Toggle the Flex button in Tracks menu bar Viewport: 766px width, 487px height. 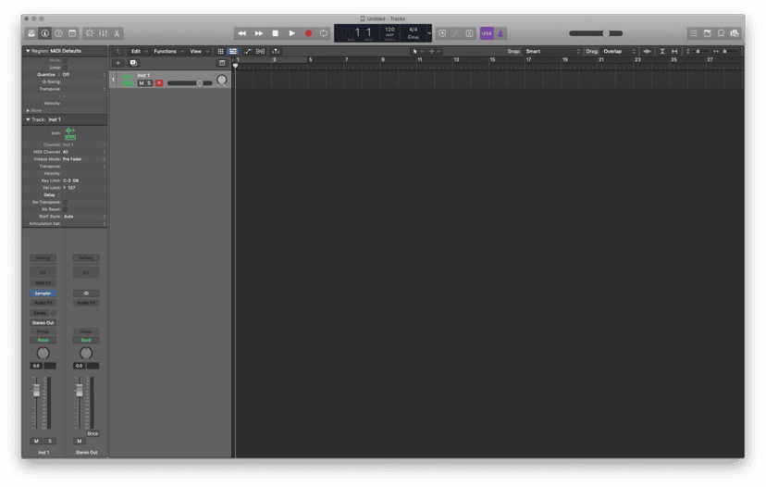(x=260, y=51)
